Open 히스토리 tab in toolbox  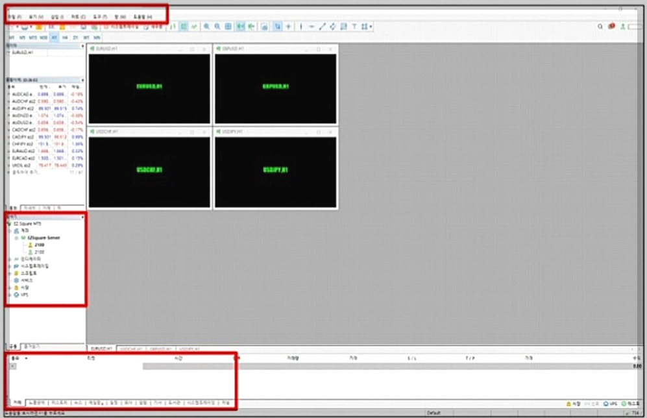[60, 402]
